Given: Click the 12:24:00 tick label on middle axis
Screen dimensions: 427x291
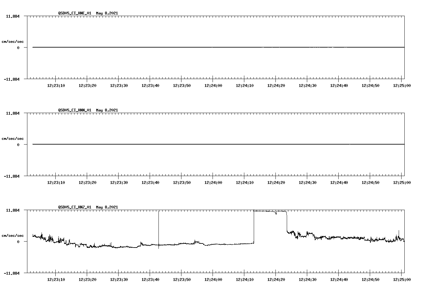Looking at the screenshot, I should pyautogui.click(x=213, y=182).
